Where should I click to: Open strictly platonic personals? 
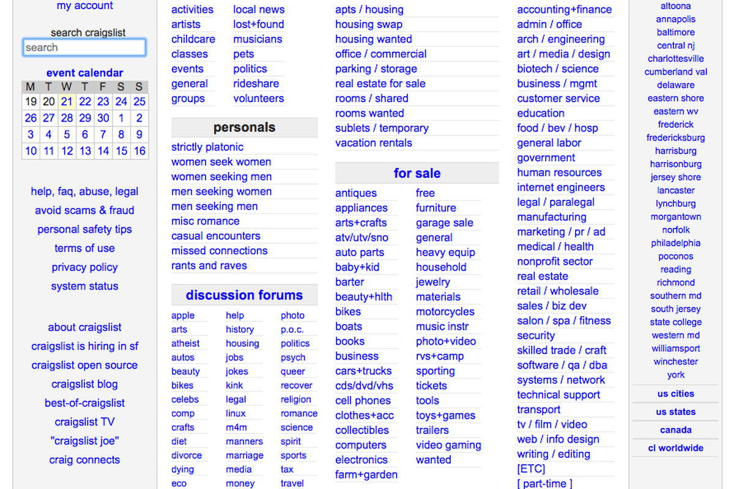207,147
